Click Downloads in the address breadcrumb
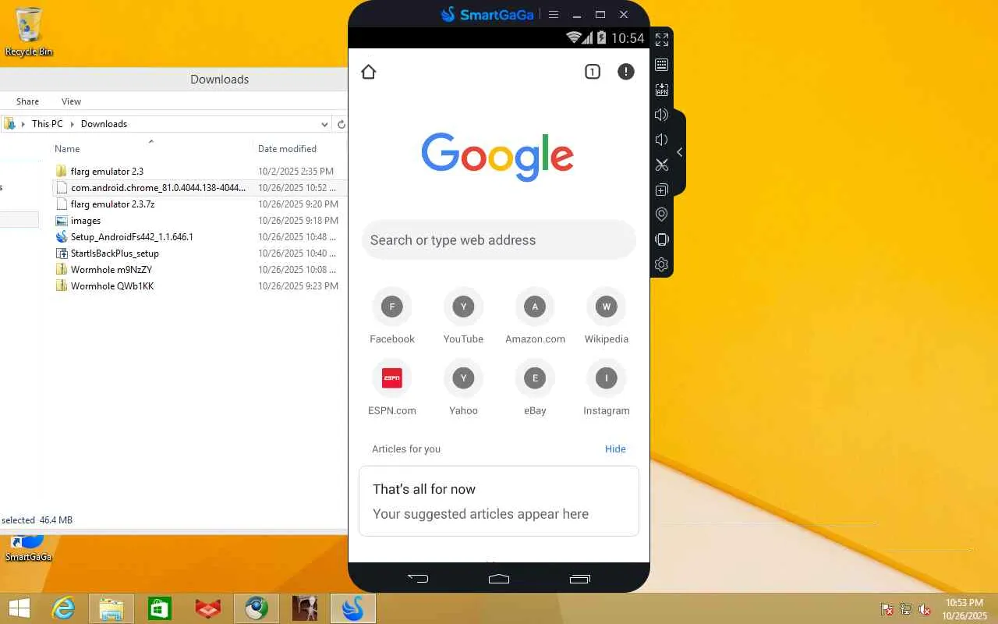998x624 pixels. (x=104, y=124)
